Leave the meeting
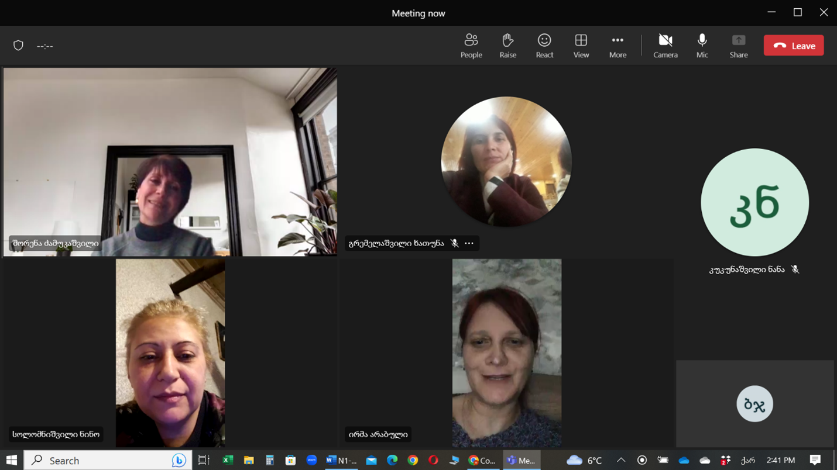The image size is (837, 470). (793, 46)
